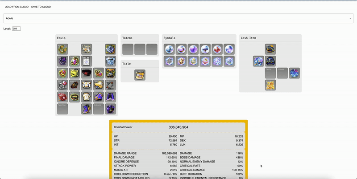The width and height of the screenshot is (357, 179).
Task: Click the STR value 72,584
Action: [173, 141]
